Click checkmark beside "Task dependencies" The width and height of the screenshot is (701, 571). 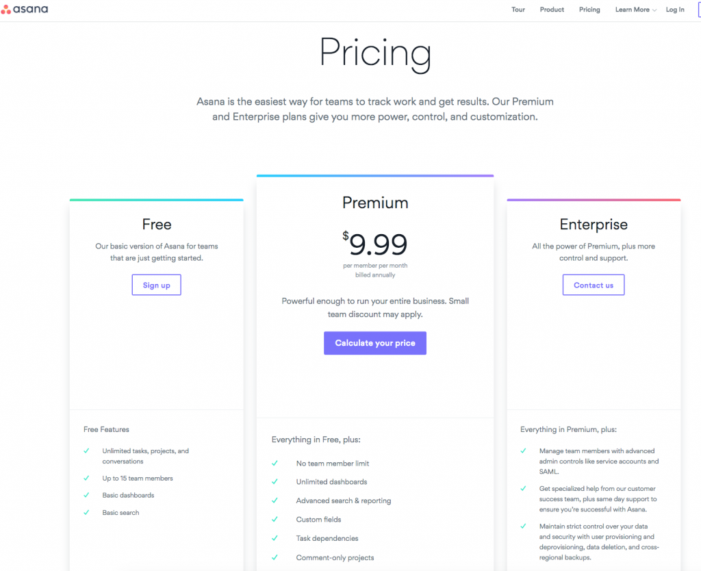[x=275, y=538]
